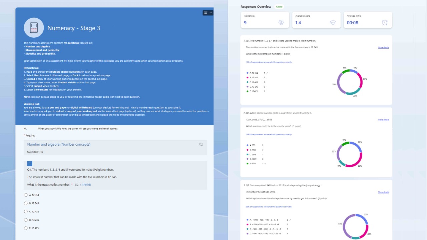The height and width of the screenshot is (240, 427).
Task: Select radio option A. 12 354
Action: pyautogui.click(x=26, y=195)
